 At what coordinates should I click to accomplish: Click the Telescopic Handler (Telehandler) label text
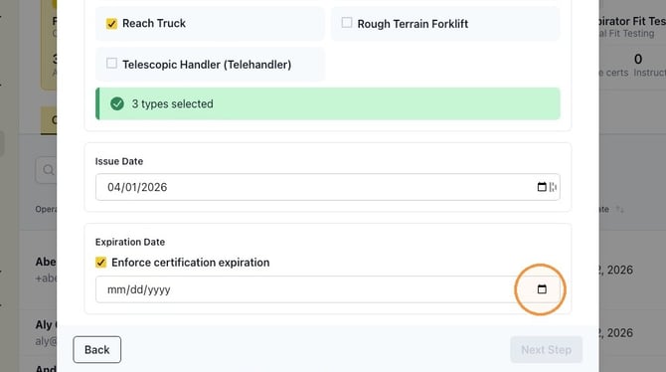pos(207,65)
